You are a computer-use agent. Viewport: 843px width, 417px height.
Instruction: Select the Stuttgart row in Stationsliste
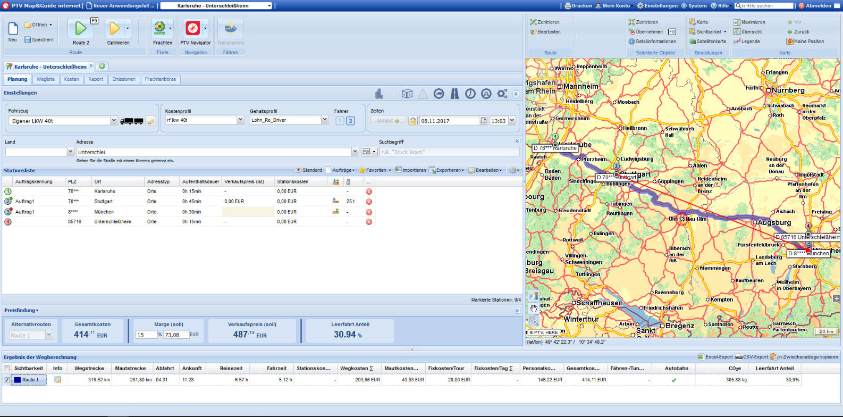(189, 202)
